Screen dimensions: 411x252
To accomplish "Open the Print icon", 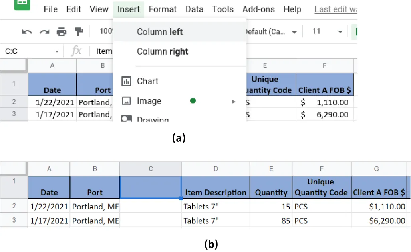I will (61, 31).
